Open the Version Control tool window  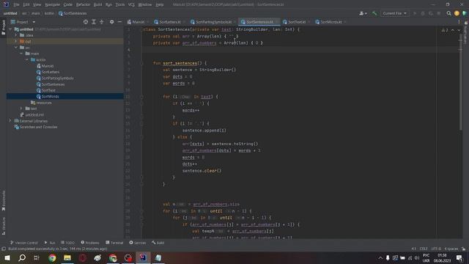(24, 243)
